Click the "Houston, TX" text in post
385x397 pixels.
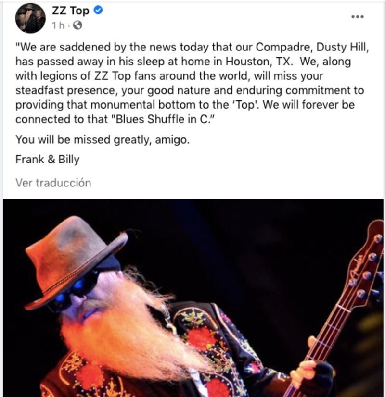259,62
